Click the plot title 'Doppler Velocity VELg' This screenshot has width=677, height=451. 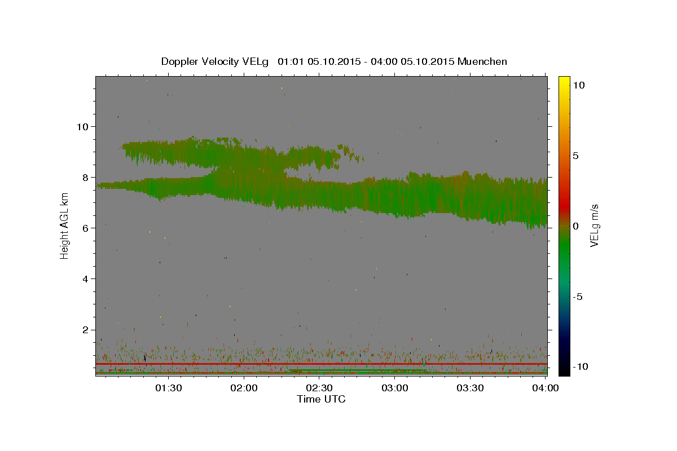216,61
